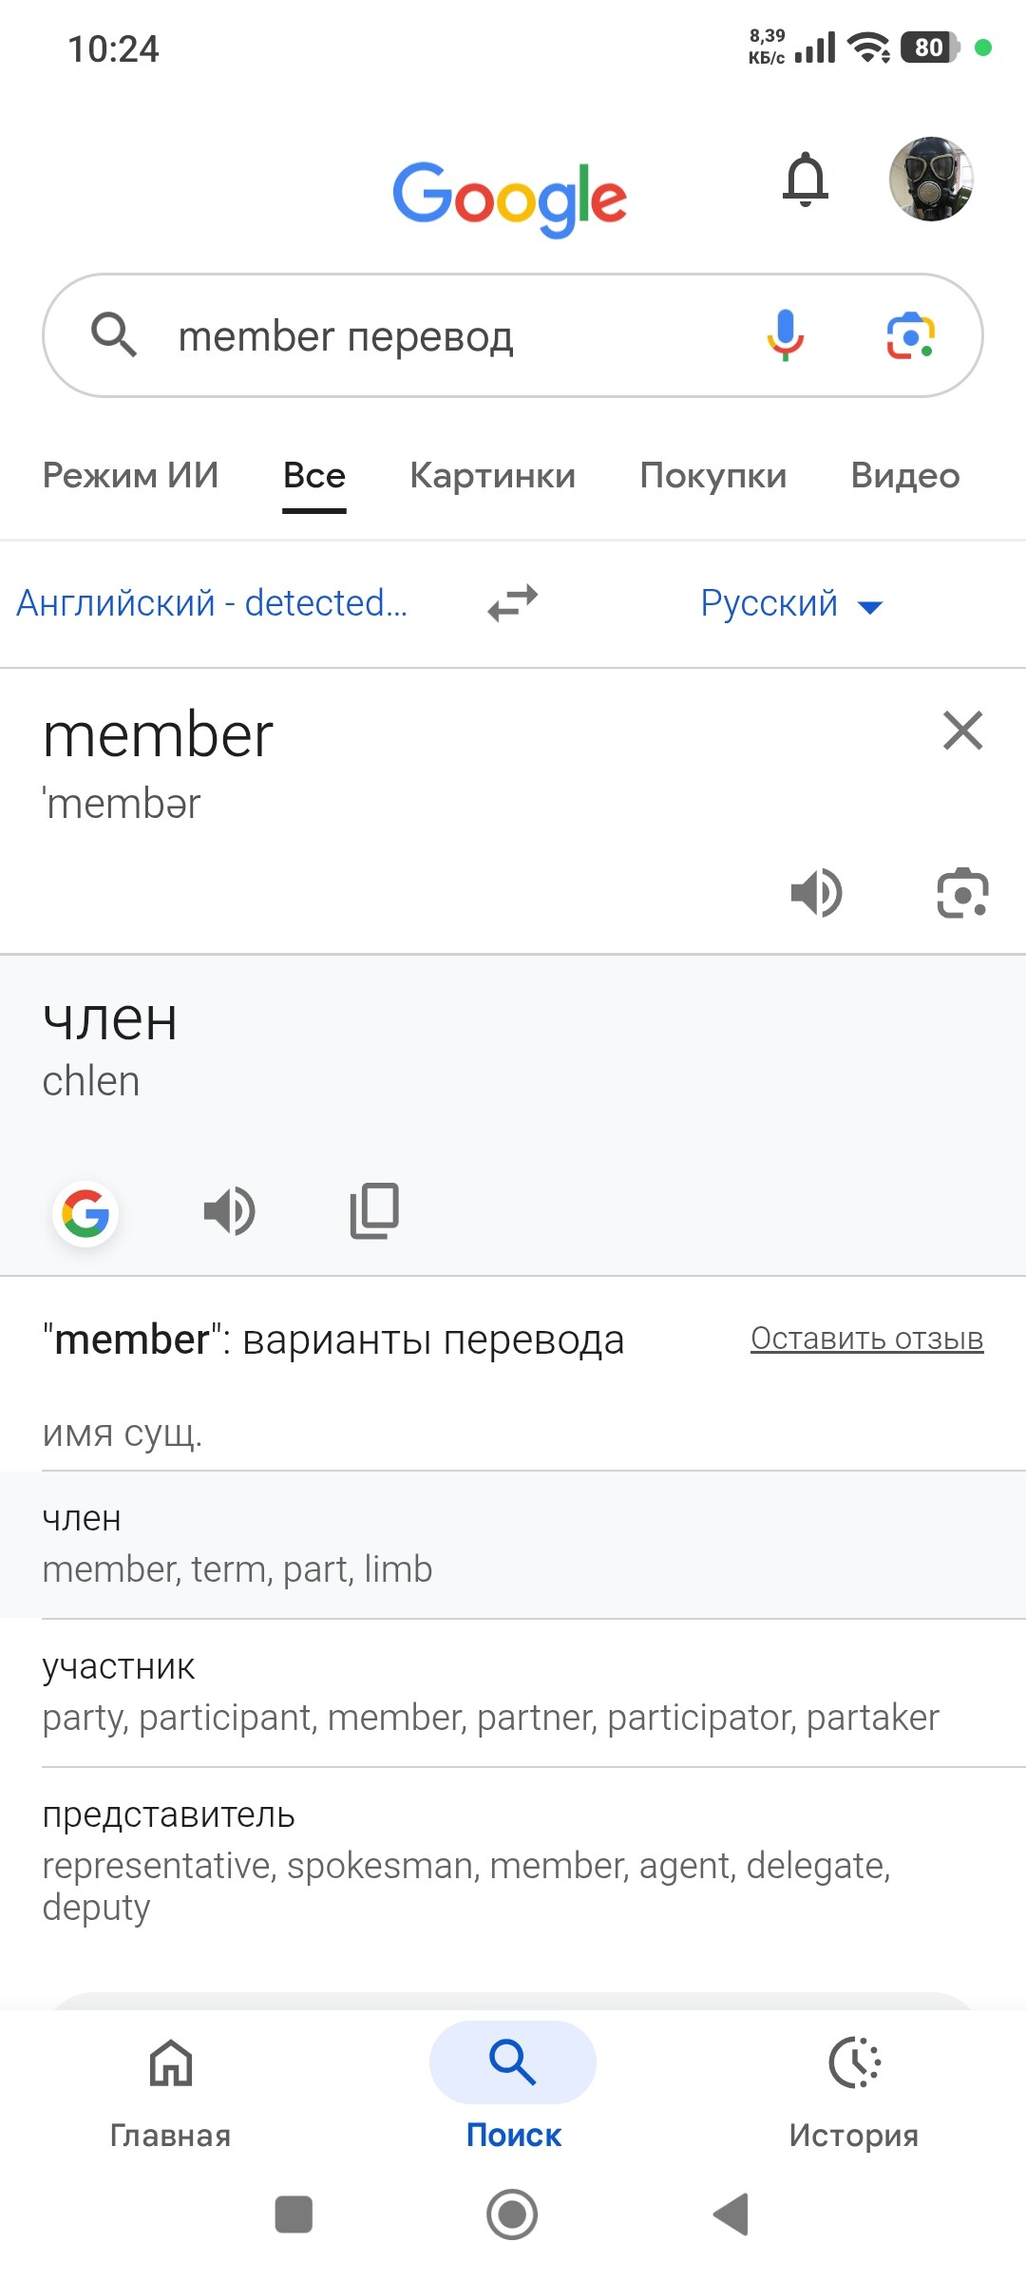Open the Покупки tab
The height and width of the screenshot is (2280, 1026).
click(712, 476)
